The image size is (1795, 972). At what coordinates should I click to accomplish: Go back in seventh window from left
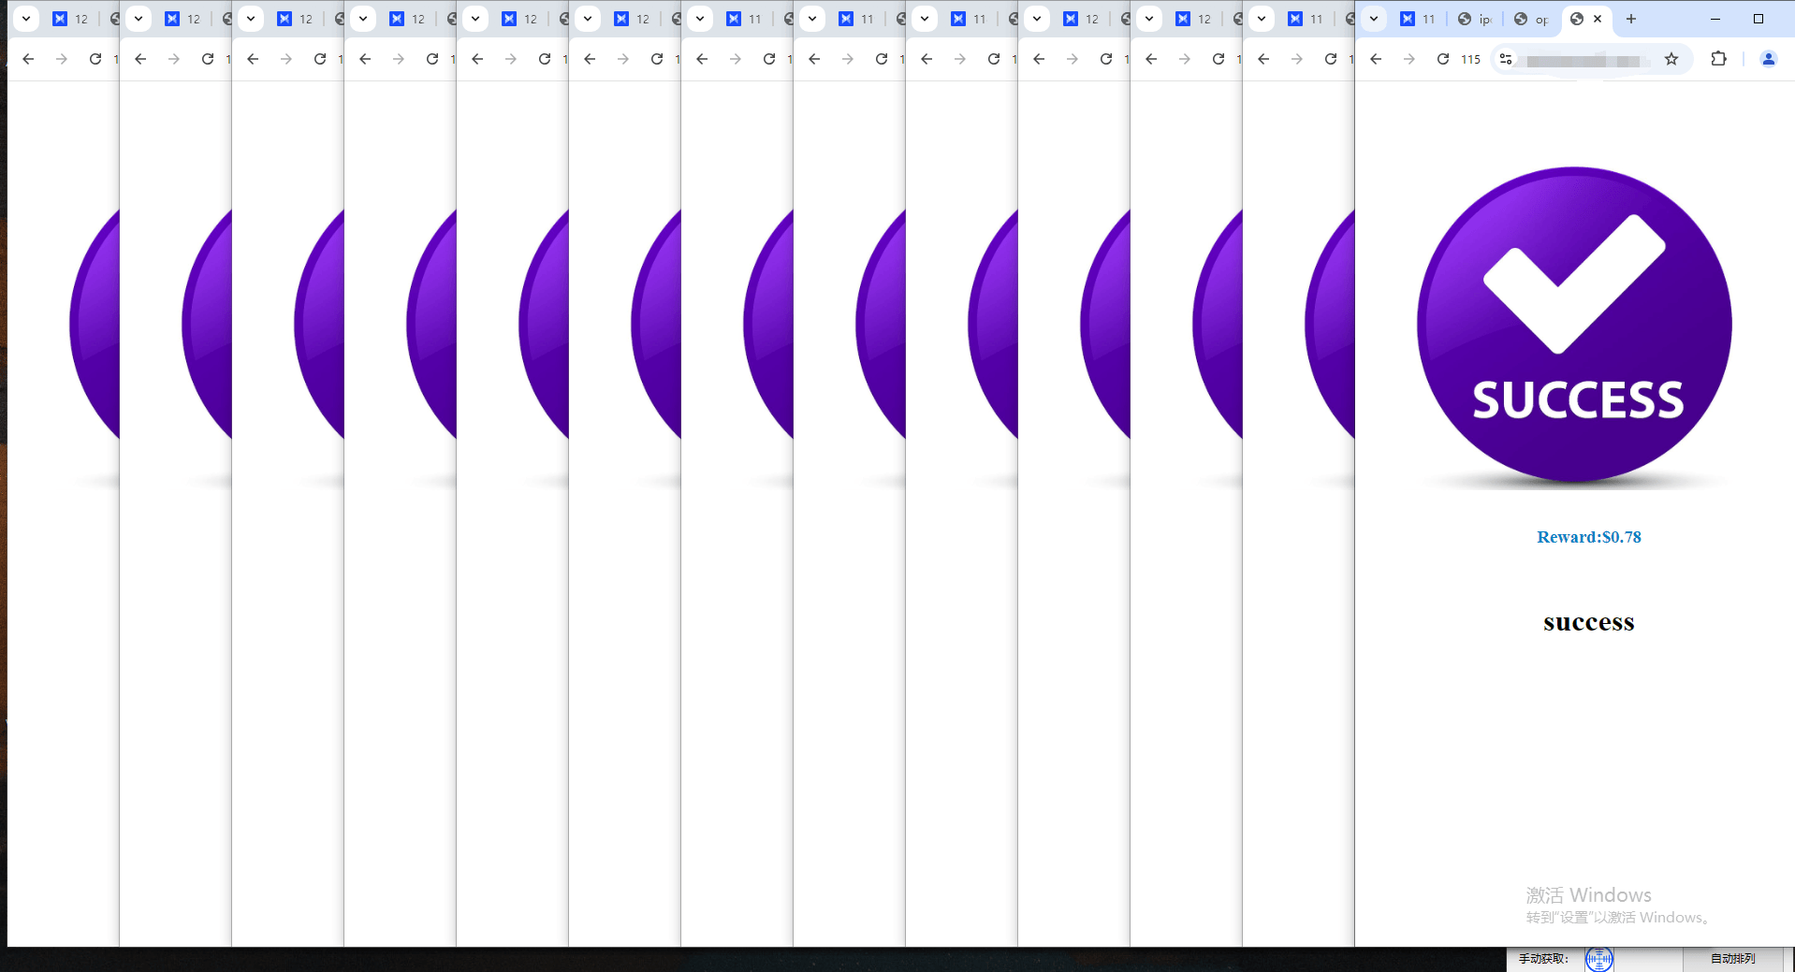tap(702, 59)
